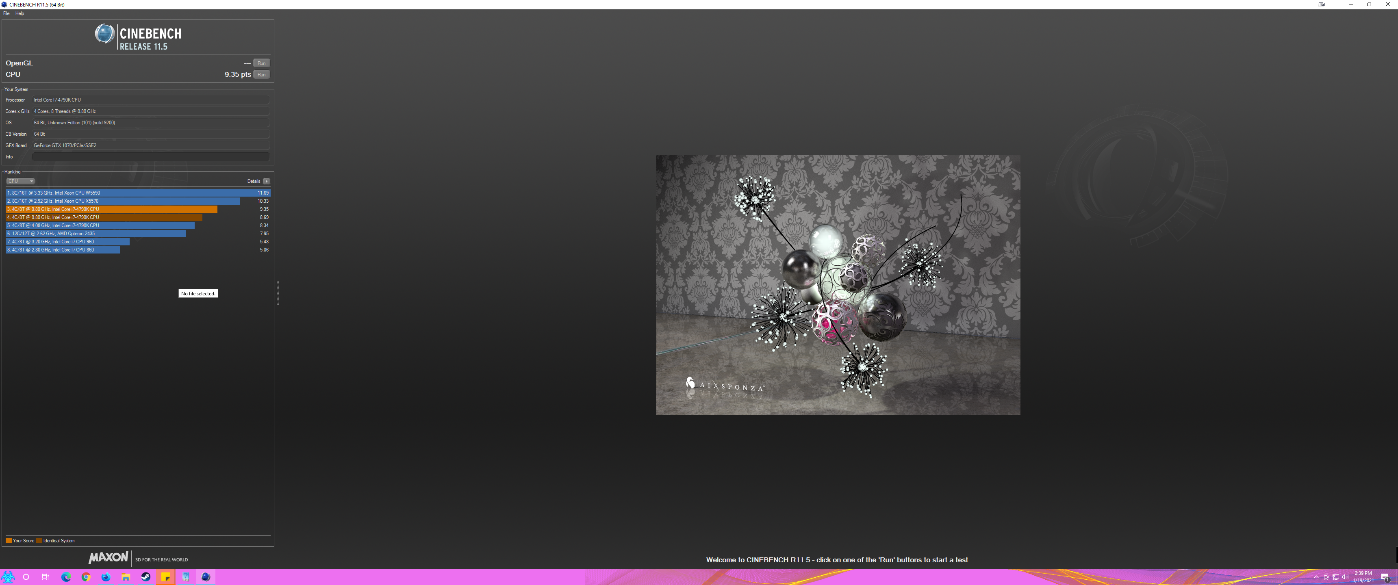Show hidden system tray icons
This screenshot has height=585, width=1398.
1316,577
